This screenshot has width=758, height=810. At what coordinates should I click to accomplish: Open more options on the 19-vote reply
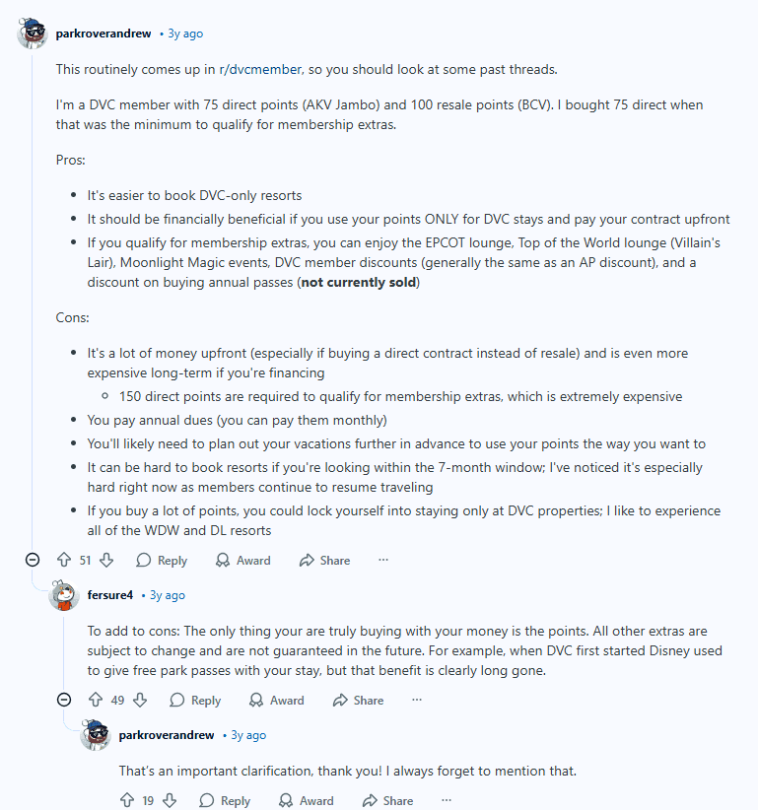point(447,800)
